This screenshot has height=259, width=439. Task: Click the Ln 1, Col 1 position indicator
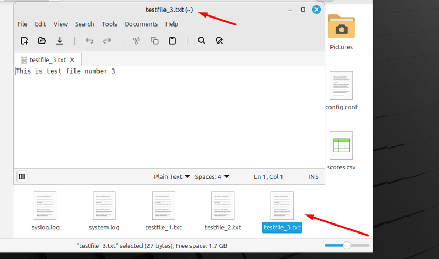268,177
